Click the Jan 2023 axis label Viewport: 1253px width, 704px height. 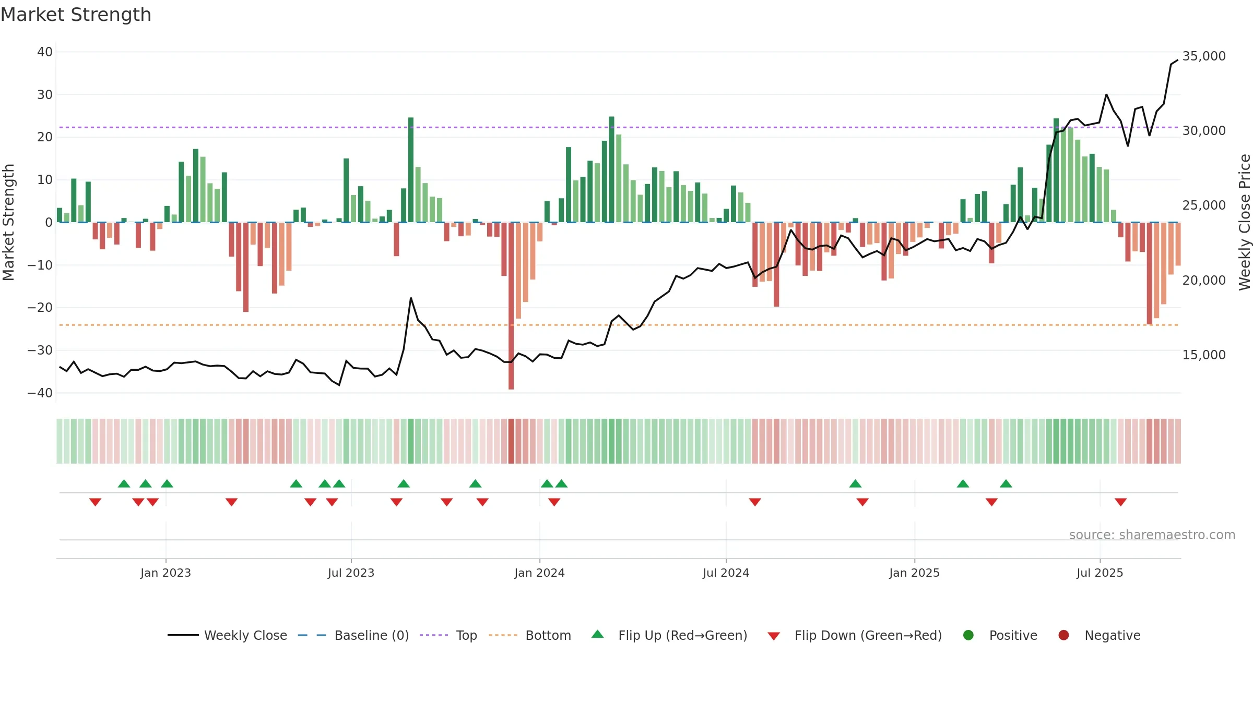166,573
